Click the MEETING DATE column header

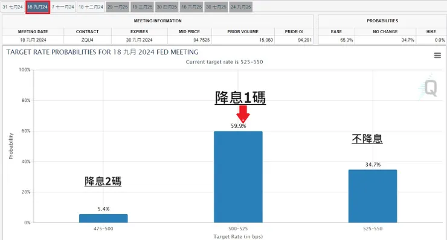[33, 31]
